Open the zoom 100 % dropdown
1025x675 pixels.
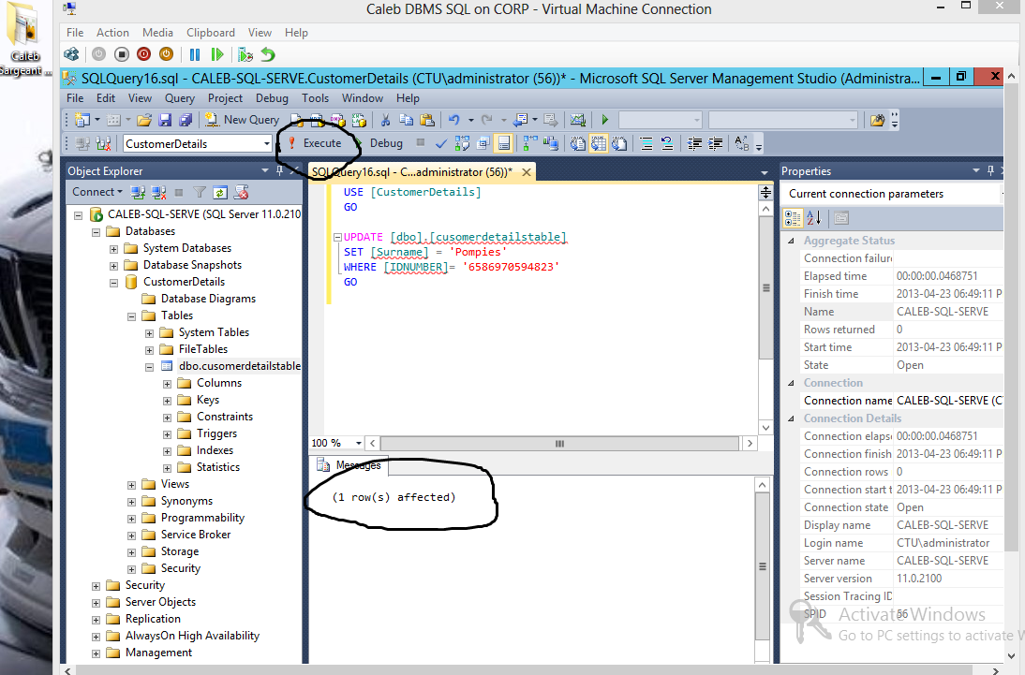[x=358, y=443]
